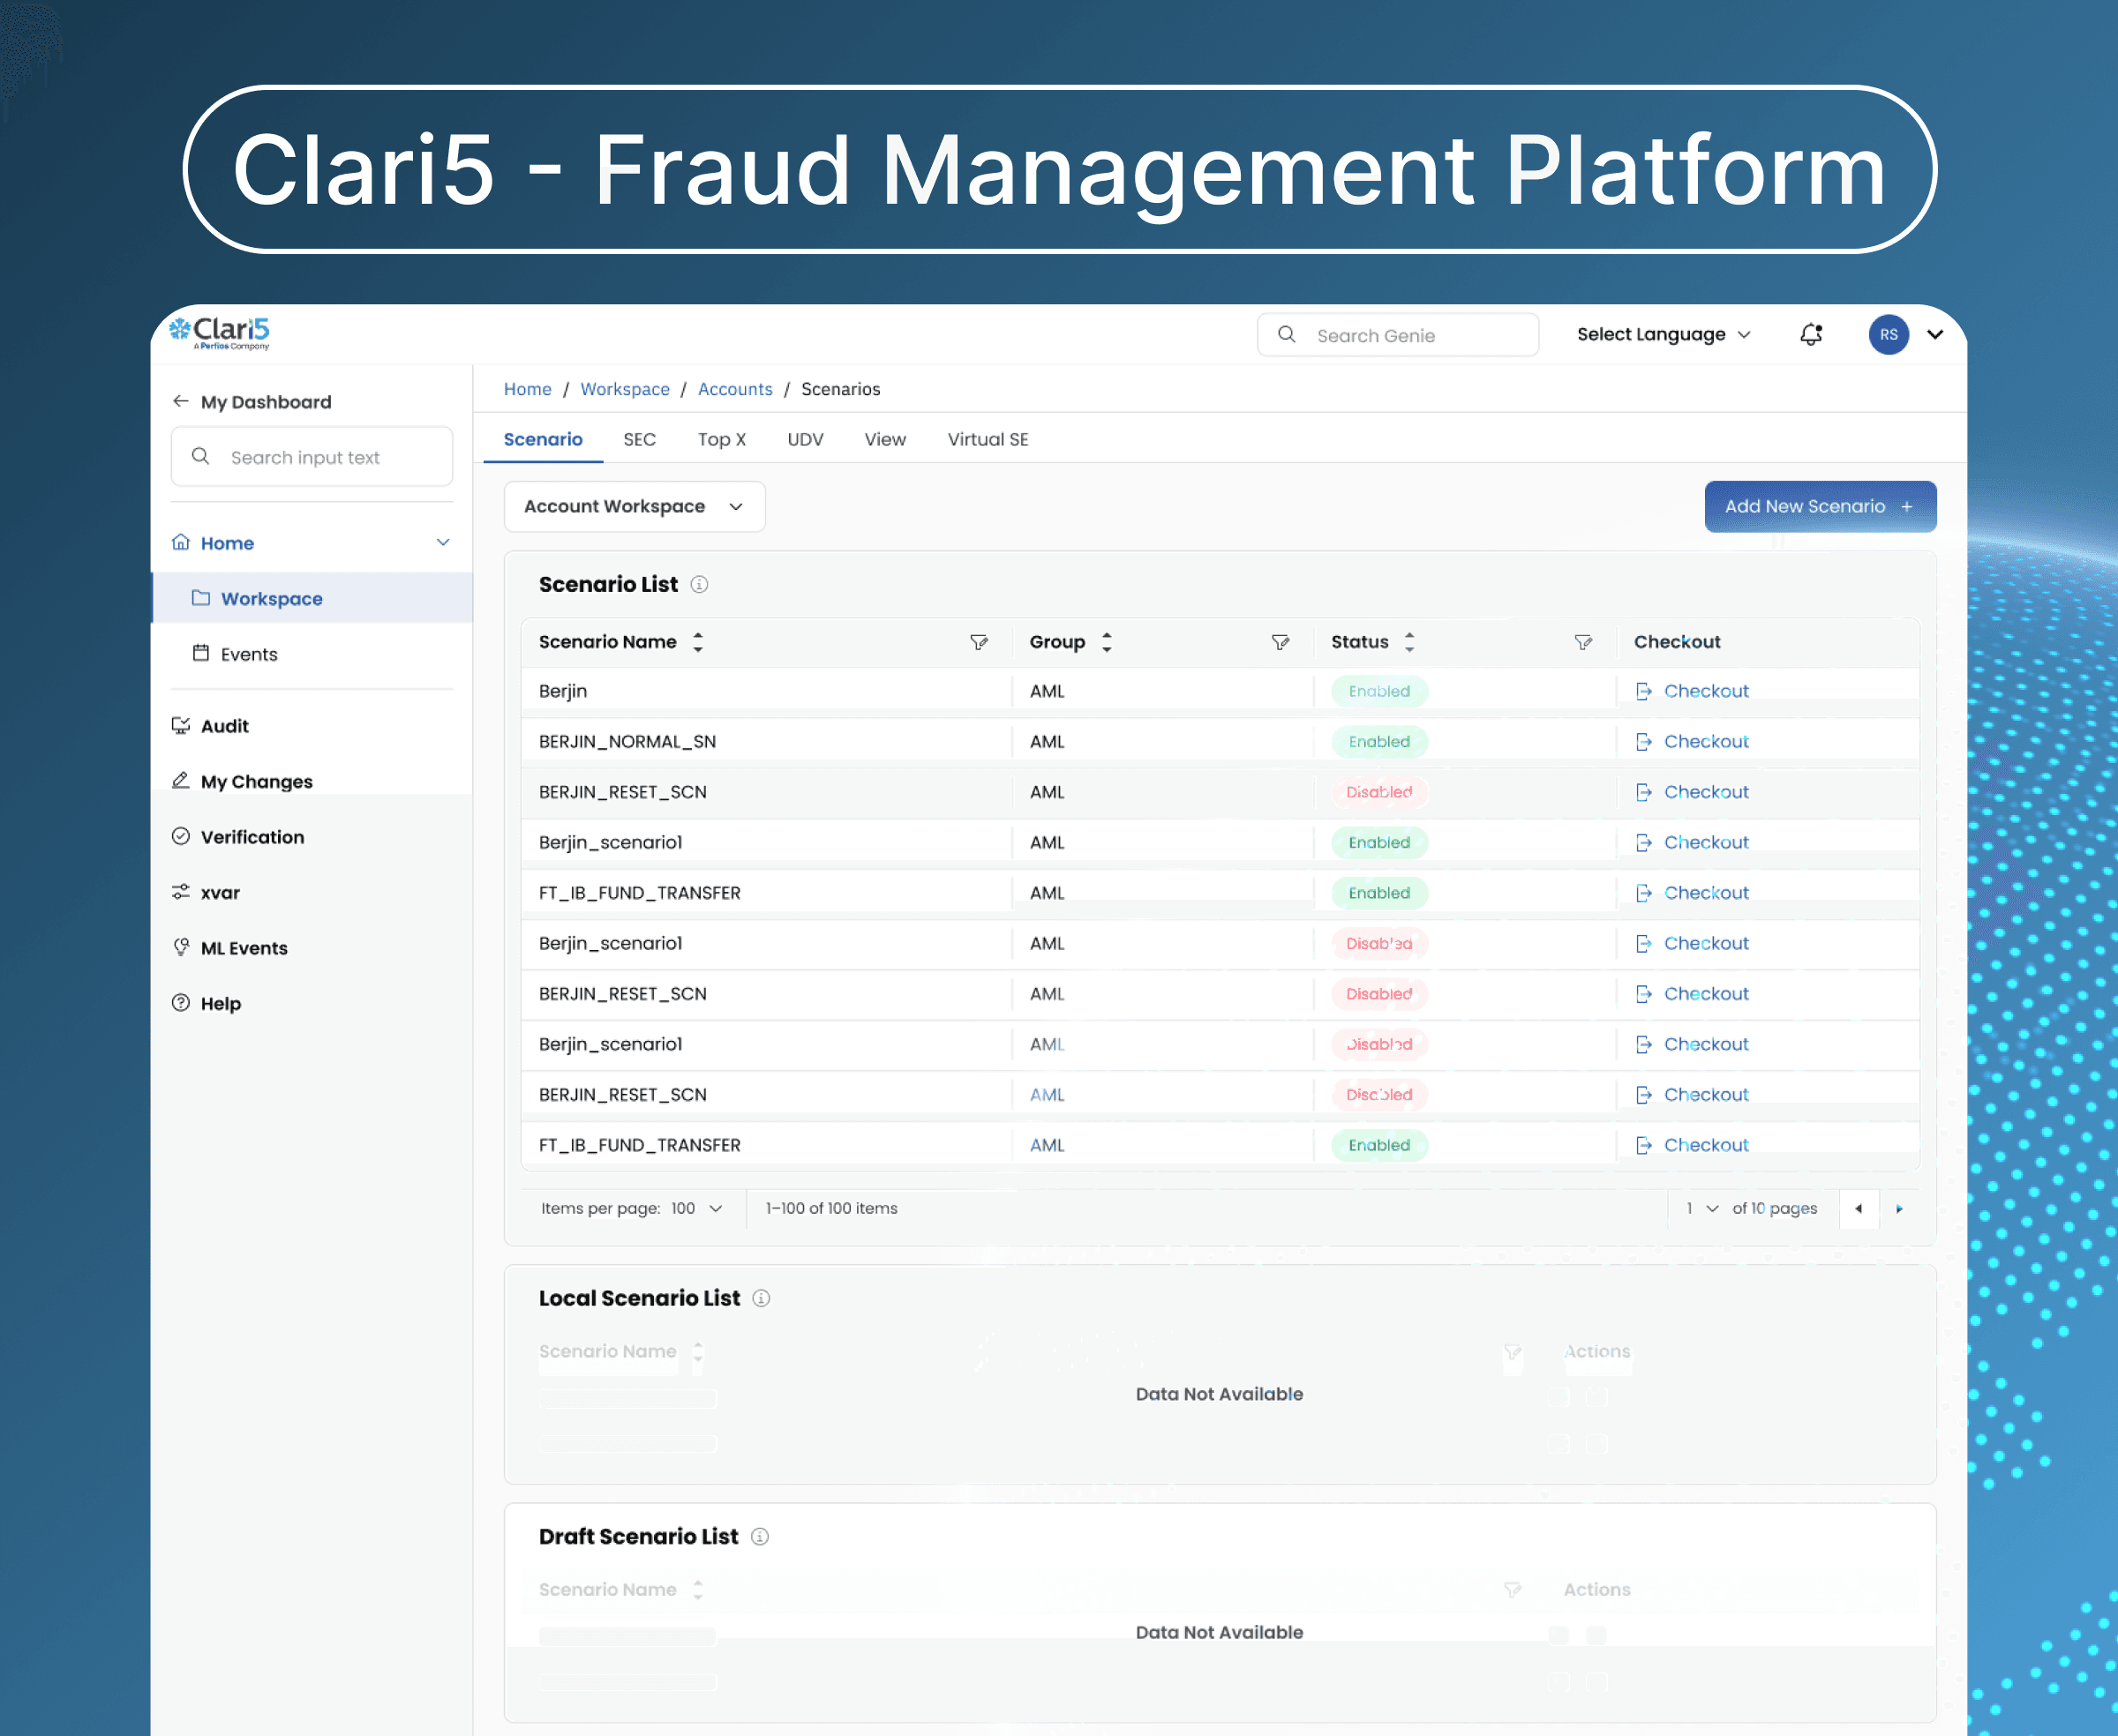Image resolution: width=2118 pixels, height=1736 pixels.
Task: Open filter for Status column
Action: (x=1581, y=642)
